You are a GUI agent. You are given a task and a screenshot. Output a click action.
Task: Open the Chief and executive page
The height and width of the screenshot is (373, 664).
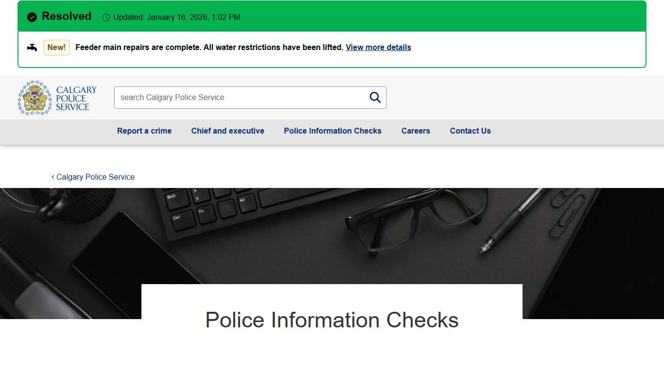[227, 131]
